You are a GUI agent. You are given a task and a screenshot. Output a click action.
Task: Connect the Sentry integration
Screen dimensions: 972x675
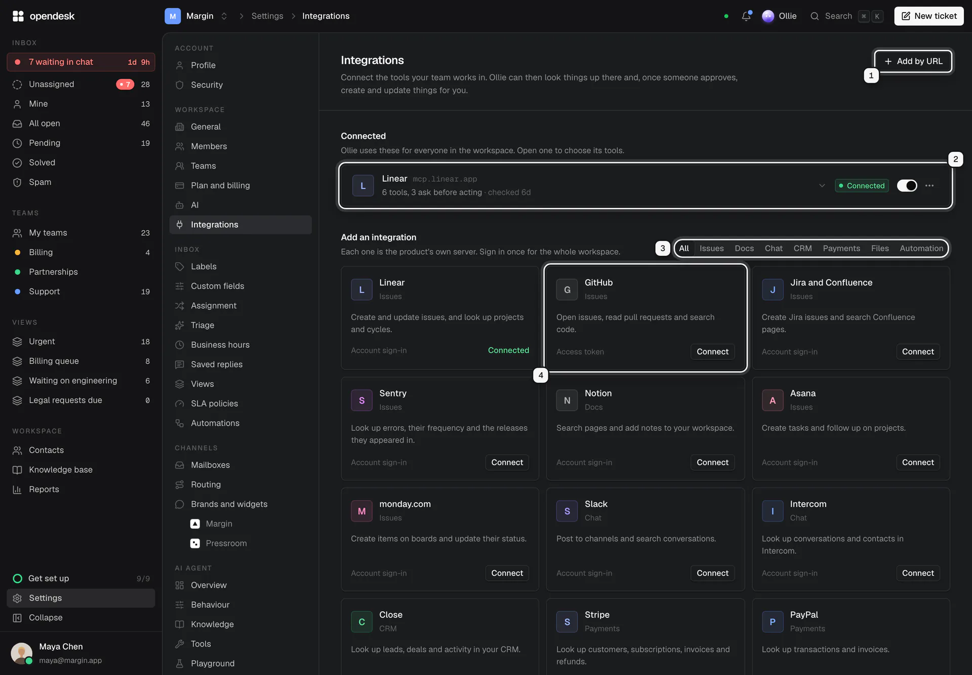507,462
